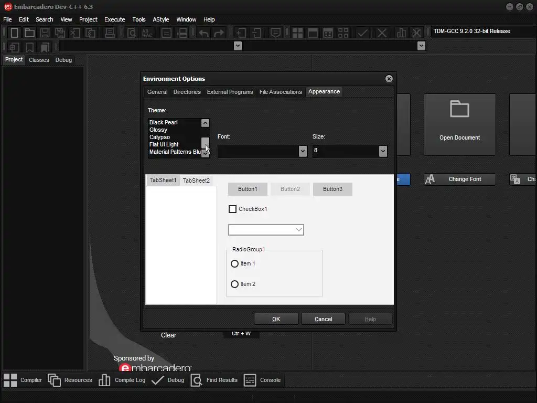The image size is (537, 403).
Task: Select the Appearance tab
Action: point(324,91)
